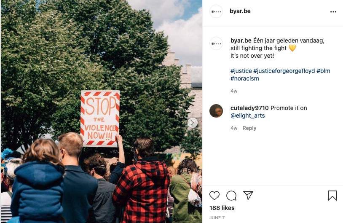Image resolution: width=343 pixels, height=223 pixels.
Task: Open the #noracism hashtag
Action: pyautogui.click(x=244, y=78)
